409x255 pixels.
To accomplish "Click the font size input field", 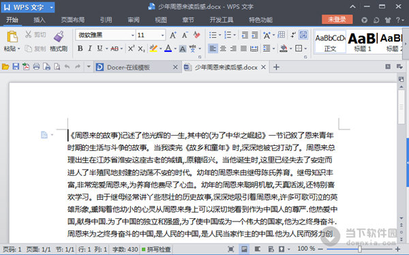I will click(148, 35).
